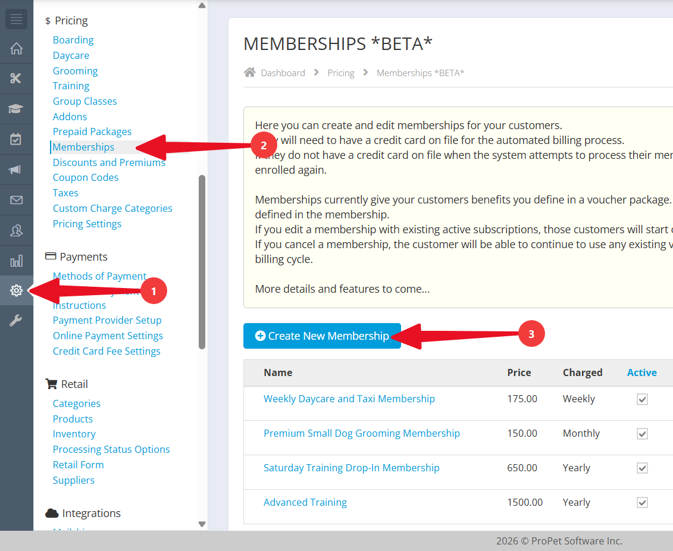Click the sidebar scrollbar thumb
The image size is (673, 551).
click(x=202, y=262)
